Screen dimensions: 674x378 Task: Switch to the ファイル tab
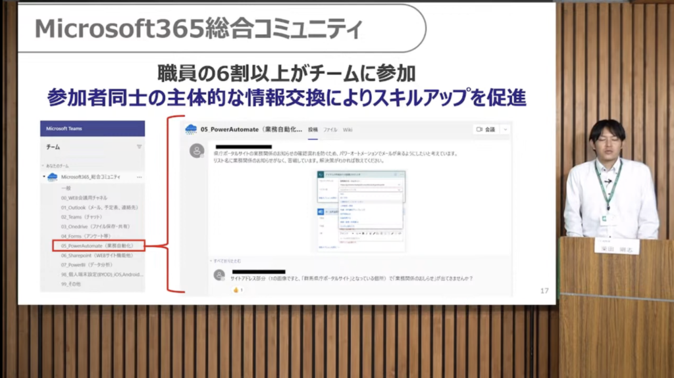[x=330, y=130]
